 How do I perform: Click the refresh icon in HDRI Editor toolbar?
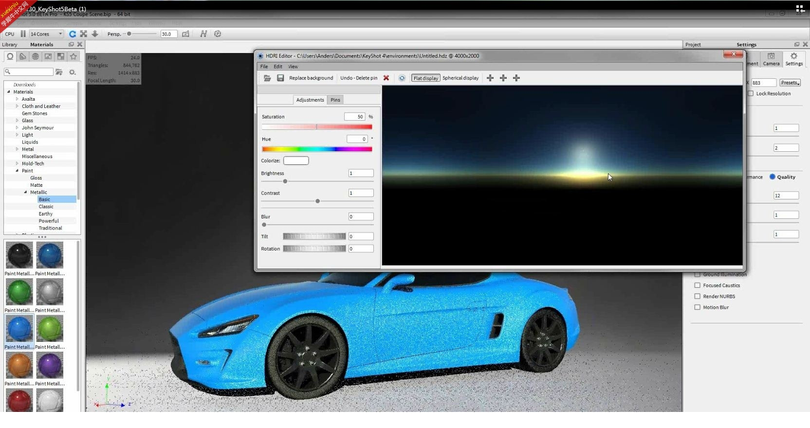point(402,78)
